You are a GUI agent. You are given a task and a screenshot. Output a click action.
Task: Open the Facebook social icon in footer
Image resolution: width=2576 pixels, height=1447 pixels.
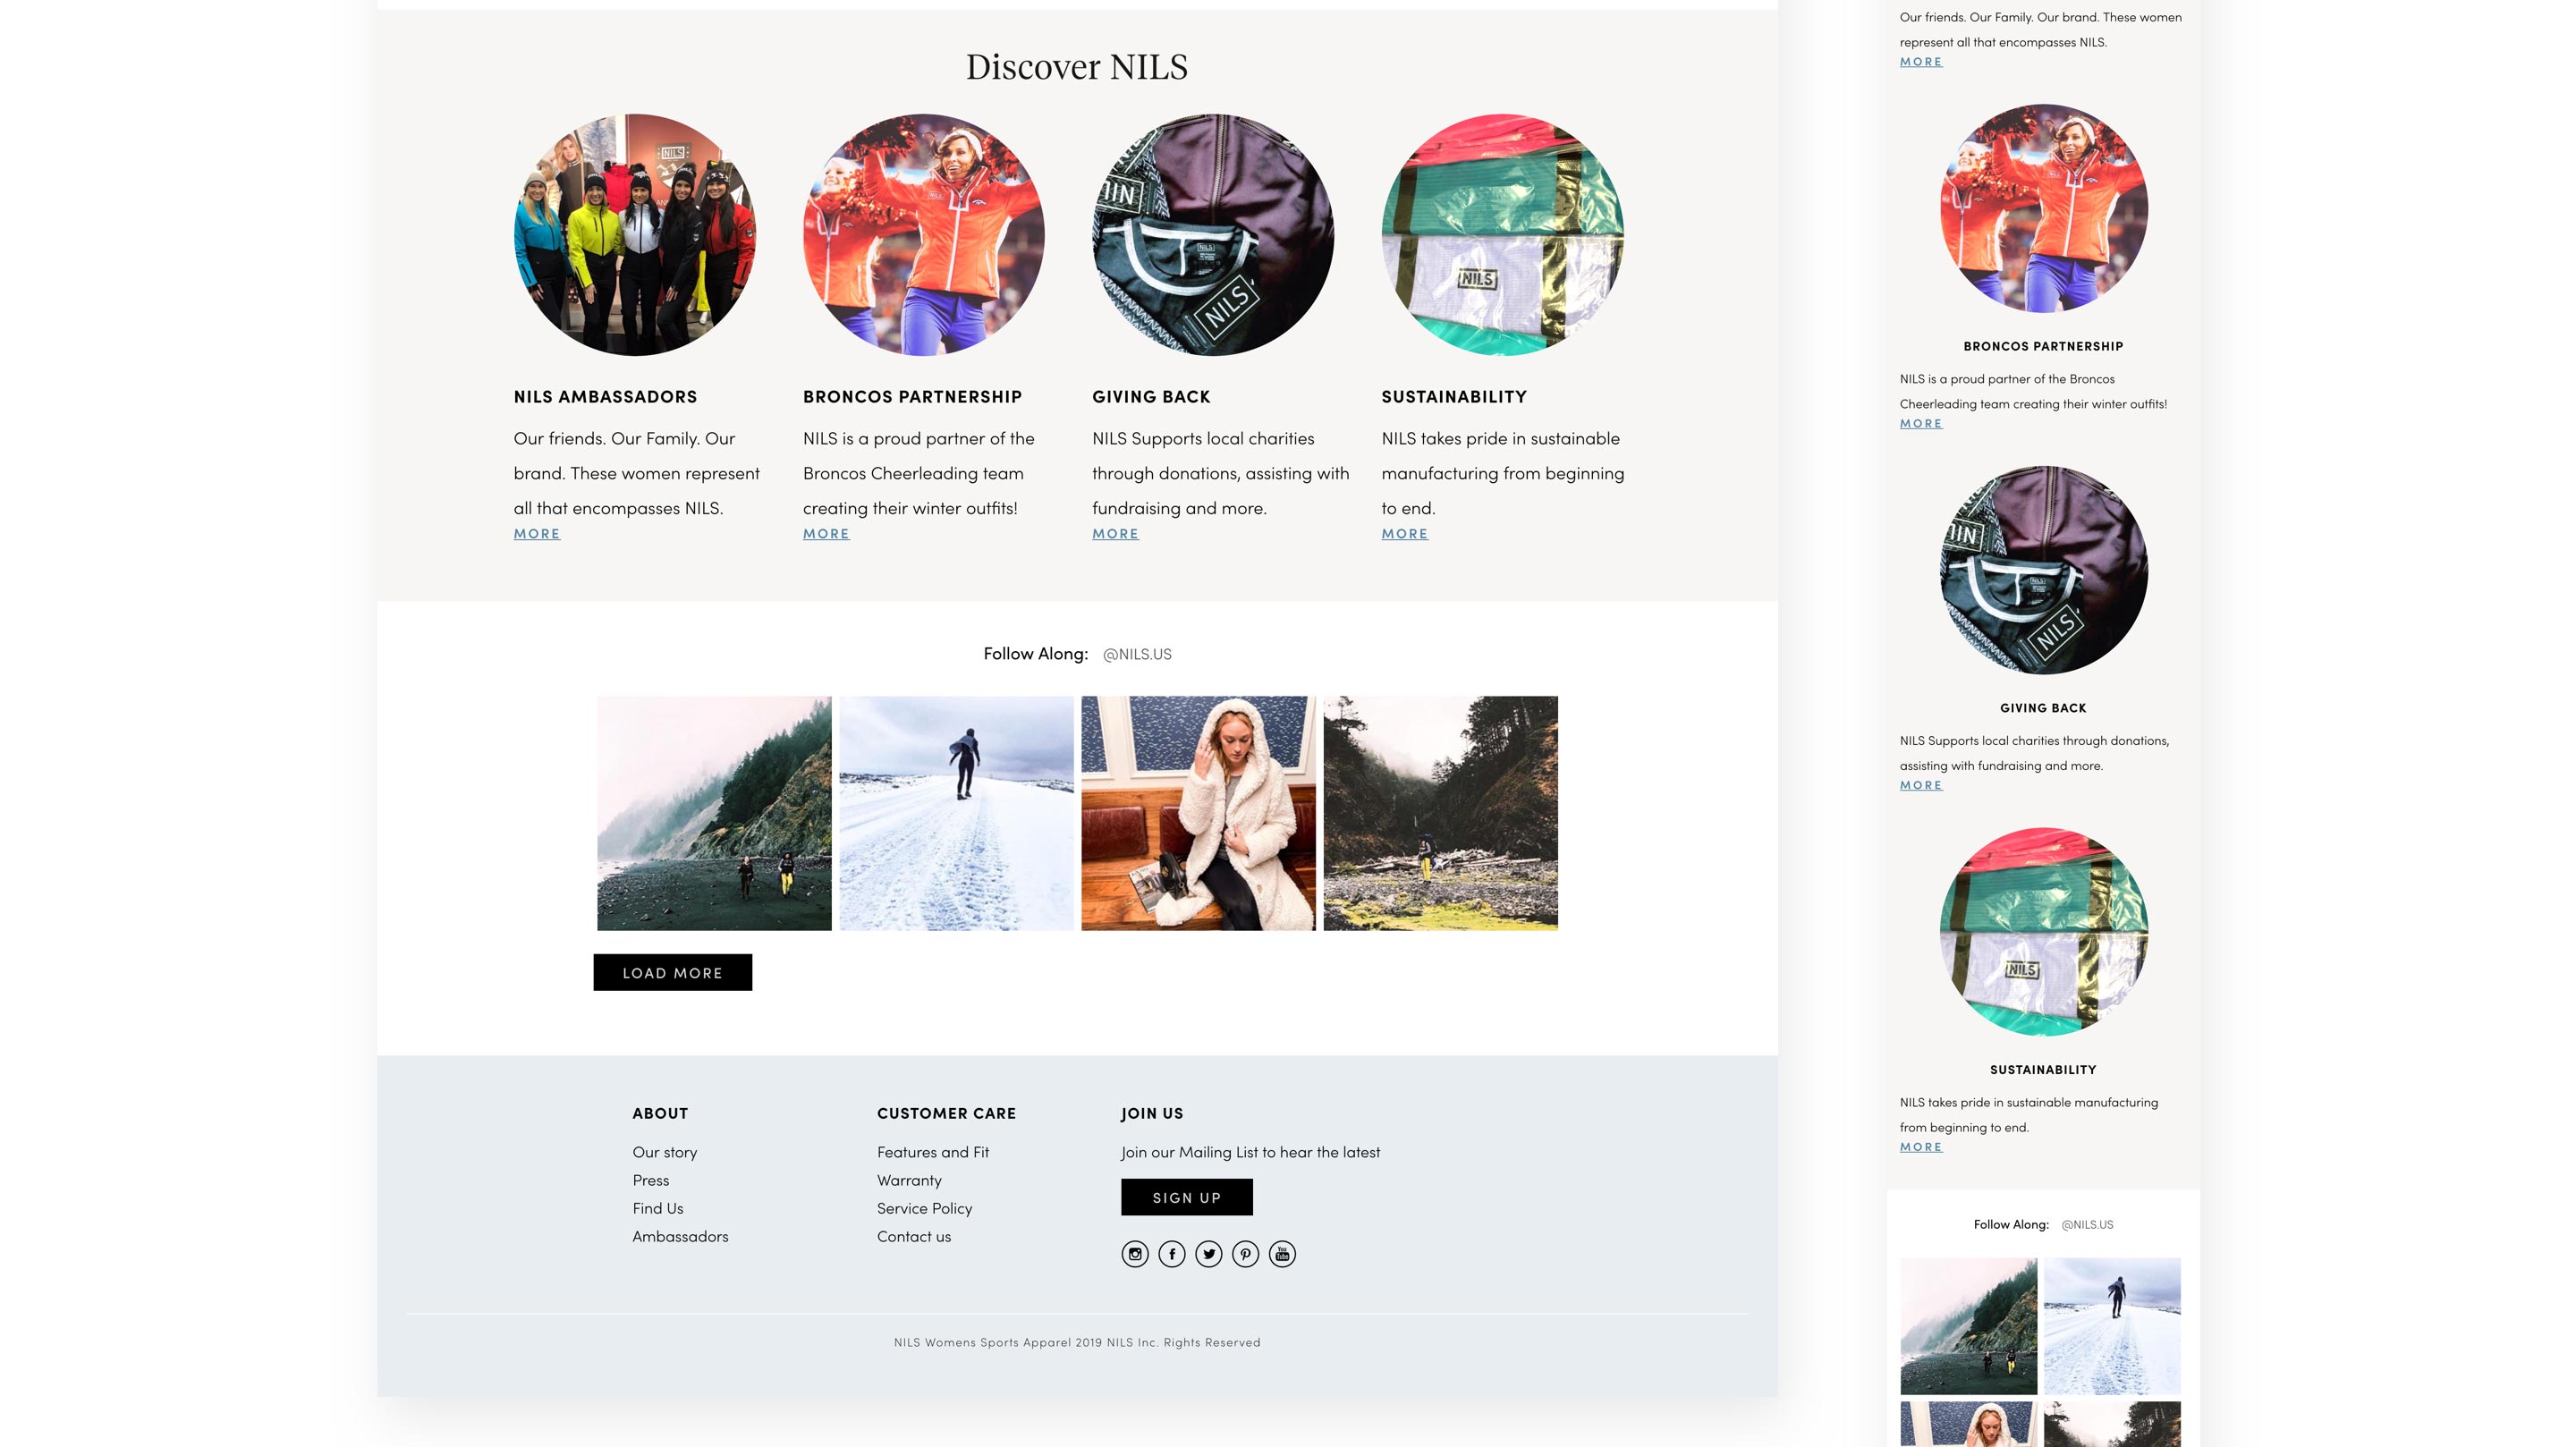tap(1172, 1254)
